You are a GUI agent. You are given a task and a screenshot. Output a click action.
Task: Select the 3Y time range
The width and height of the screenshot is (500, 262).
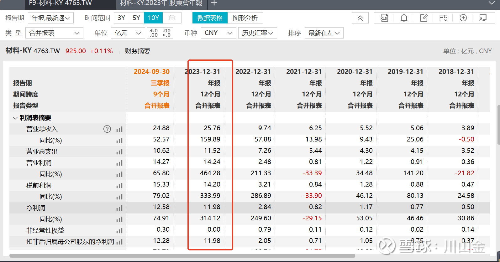coord(121,18)
